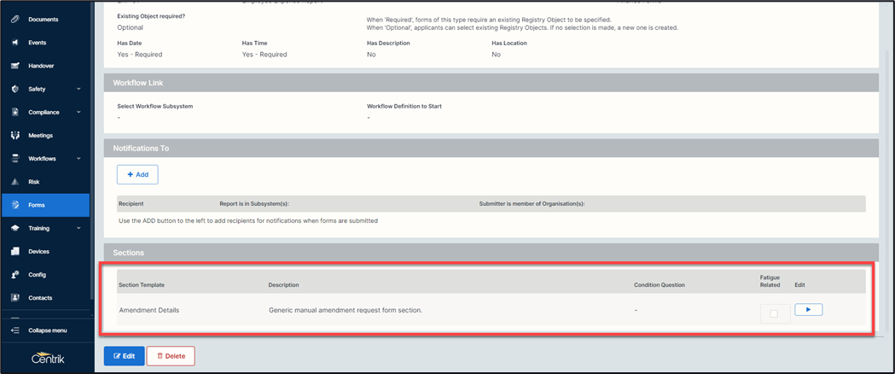Screen dimensions: 895x374
Task: Click the Recipient column header
Action: coord(131,204)
